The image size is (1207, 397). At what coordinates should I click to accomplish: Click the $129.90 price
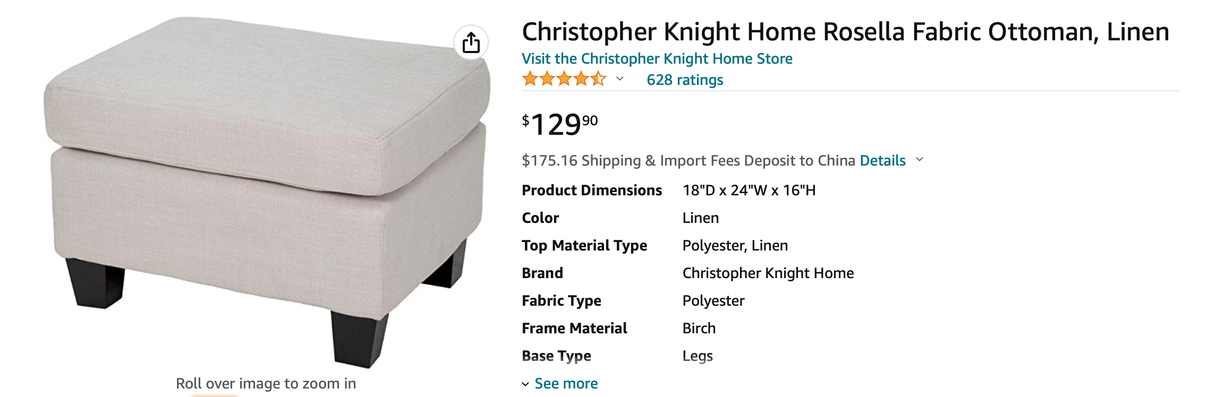coord(560,125)
